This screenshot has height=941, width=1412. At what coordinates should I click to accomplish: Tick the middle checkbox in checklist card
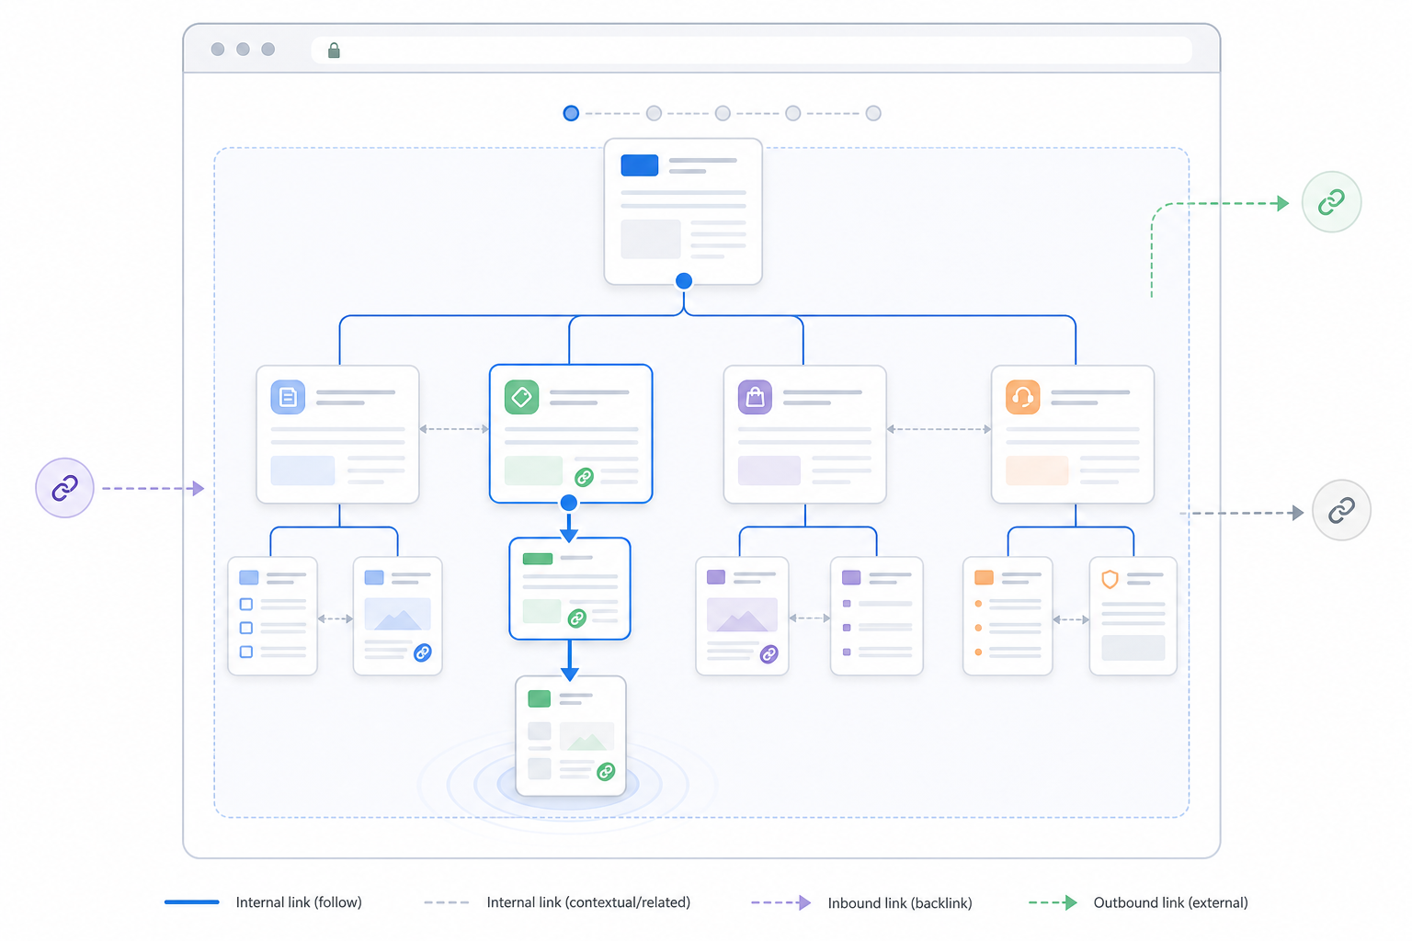click(245, 628)
